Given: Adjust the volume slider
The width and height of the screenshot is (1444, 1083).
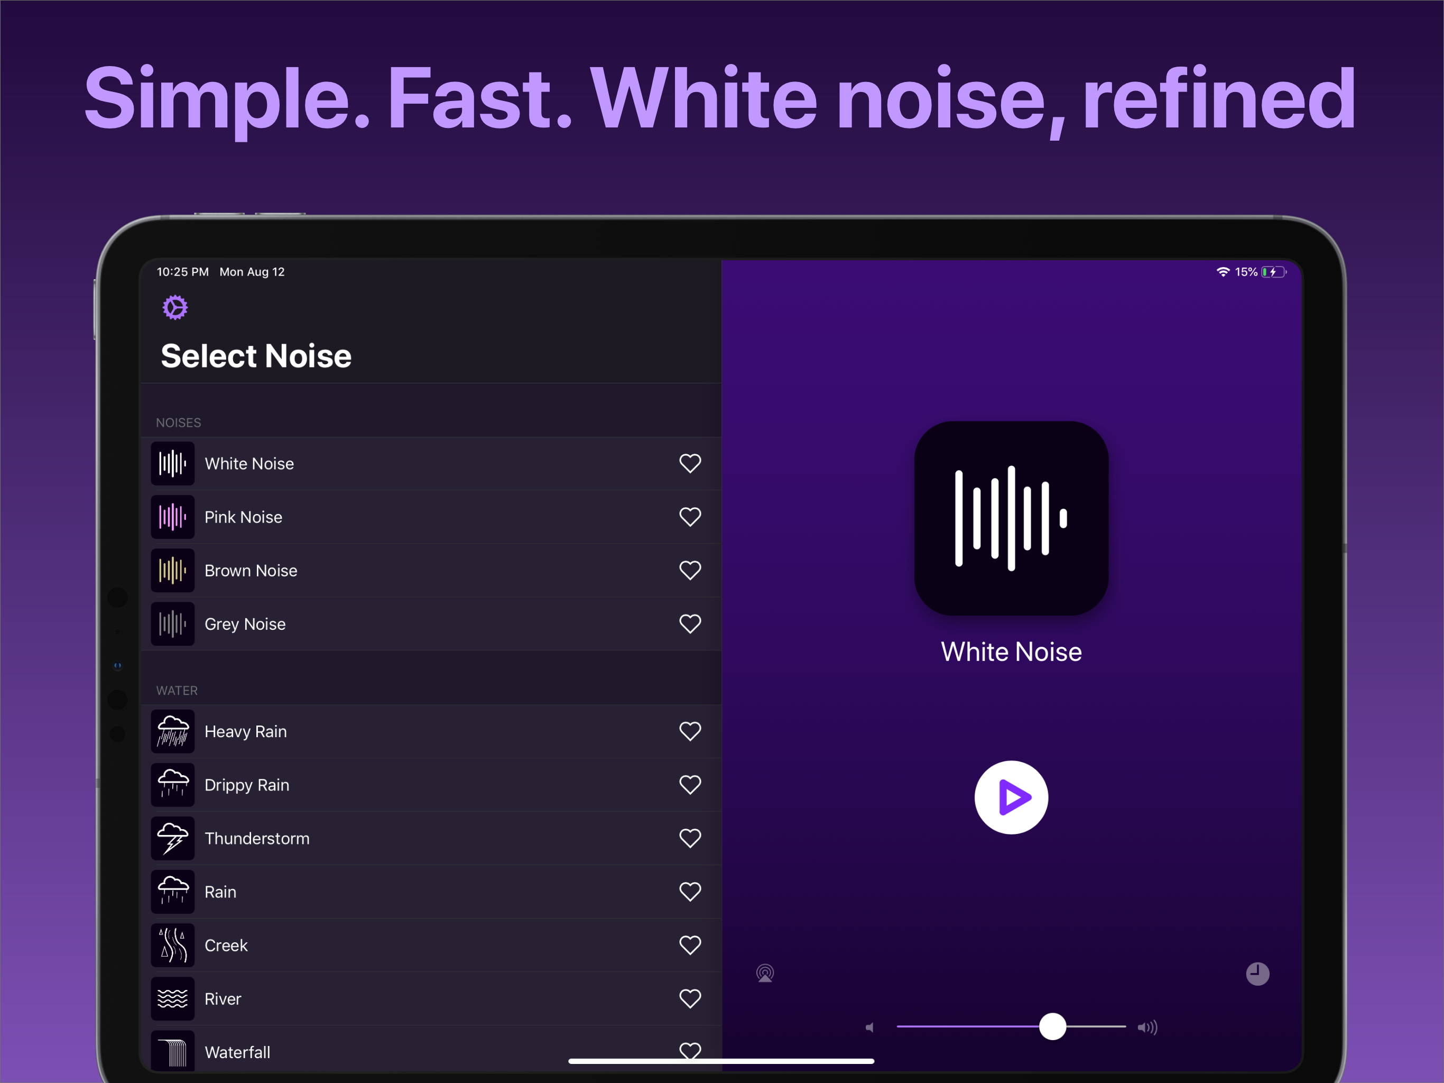Looking at the screenshot, I should coord(1052,1027).
